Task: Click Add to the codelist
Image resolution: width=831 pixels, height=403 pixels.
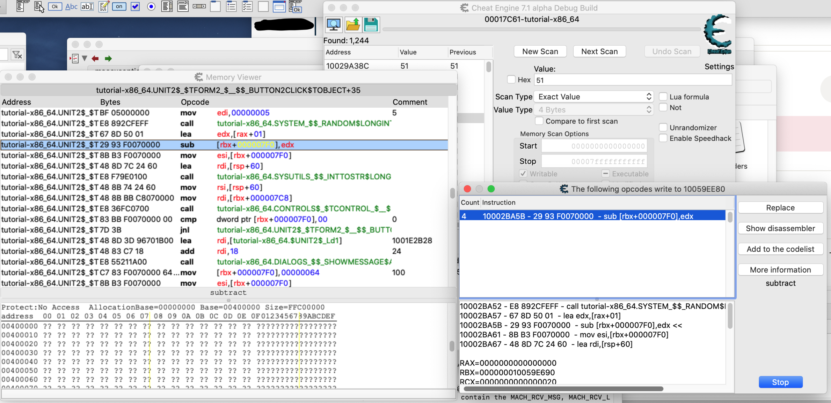Action: 780,249
